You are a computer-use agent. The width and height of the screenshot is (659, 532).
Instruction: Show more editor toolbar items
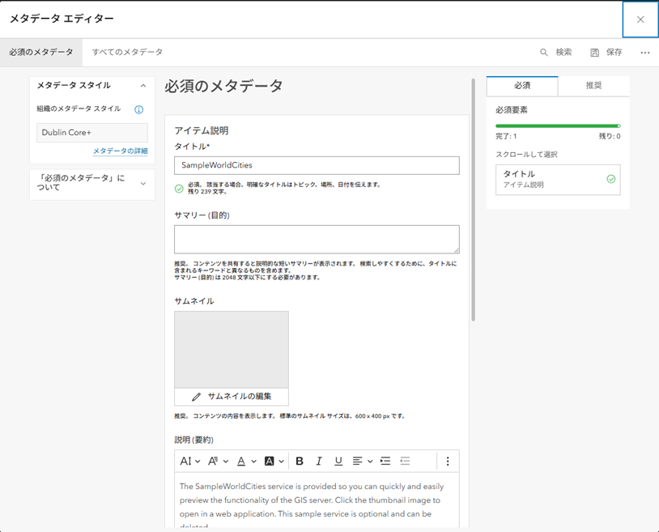click(x=448, y=461)
